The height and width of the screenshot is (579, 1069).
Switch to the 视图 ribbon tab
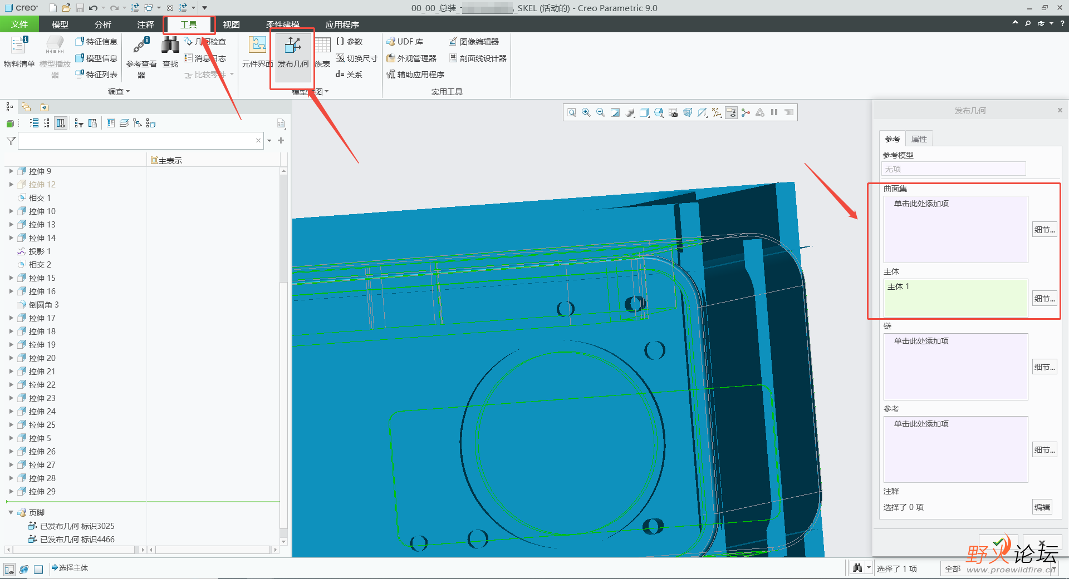pos(231,24)
